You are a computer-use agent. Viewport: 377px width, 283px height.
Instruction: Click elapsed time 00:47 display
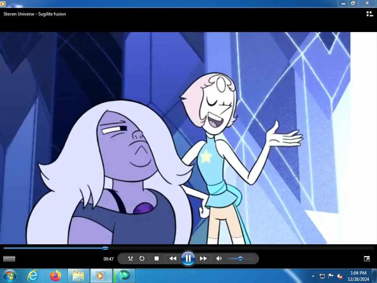[109, 259]
